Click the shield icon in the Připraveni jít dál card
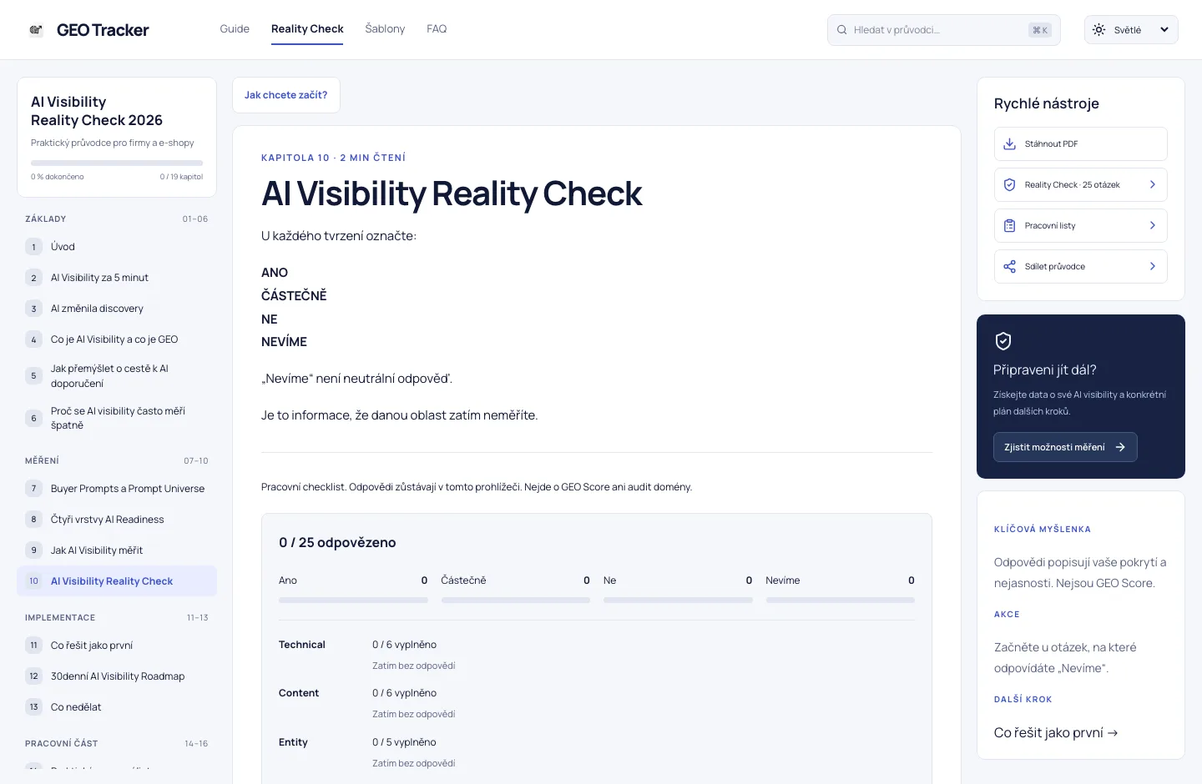Viewport: 1202px width, 784px height. click(x=1003, y=340)
